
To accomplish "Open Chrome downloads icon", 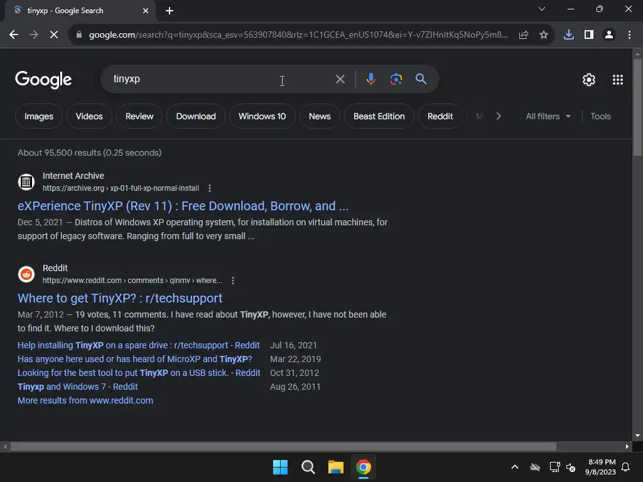I will [x=569, y=35].
